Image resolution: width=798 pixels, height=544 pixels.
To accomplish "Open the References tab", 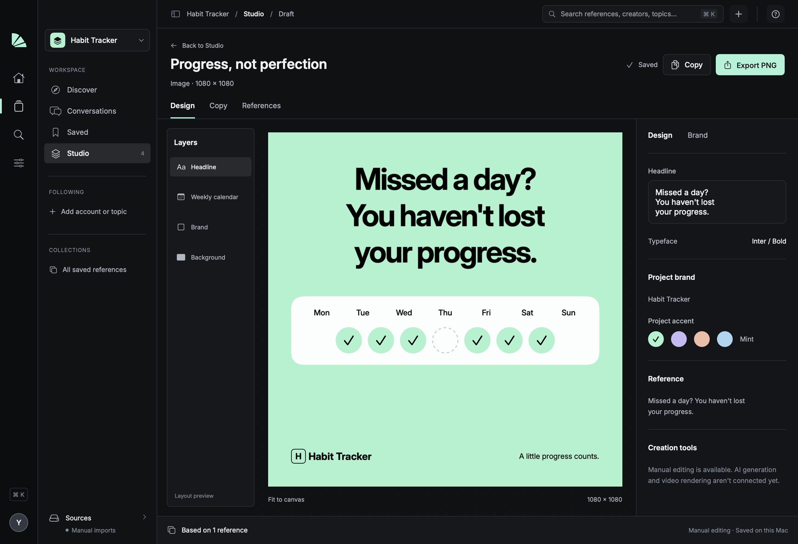I will [x=261, y=106].
